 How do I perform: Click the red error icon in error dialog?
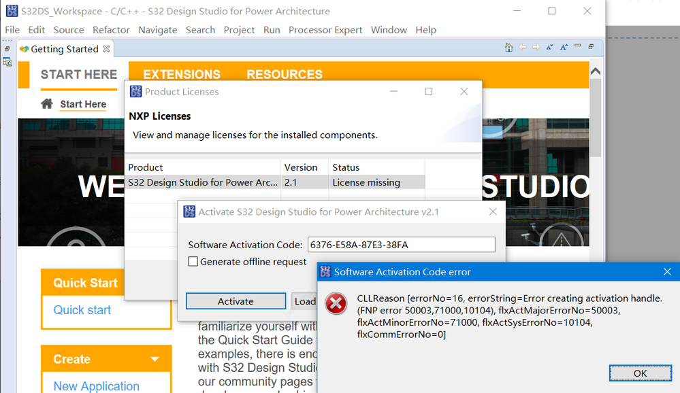pos(336,303)
